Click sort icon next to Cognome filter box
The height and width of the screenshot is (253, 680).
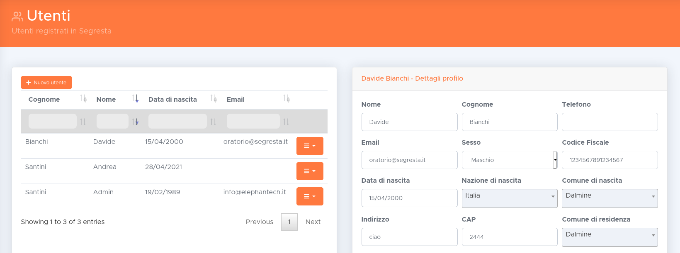pyautogui.click(x=83, y=122)
